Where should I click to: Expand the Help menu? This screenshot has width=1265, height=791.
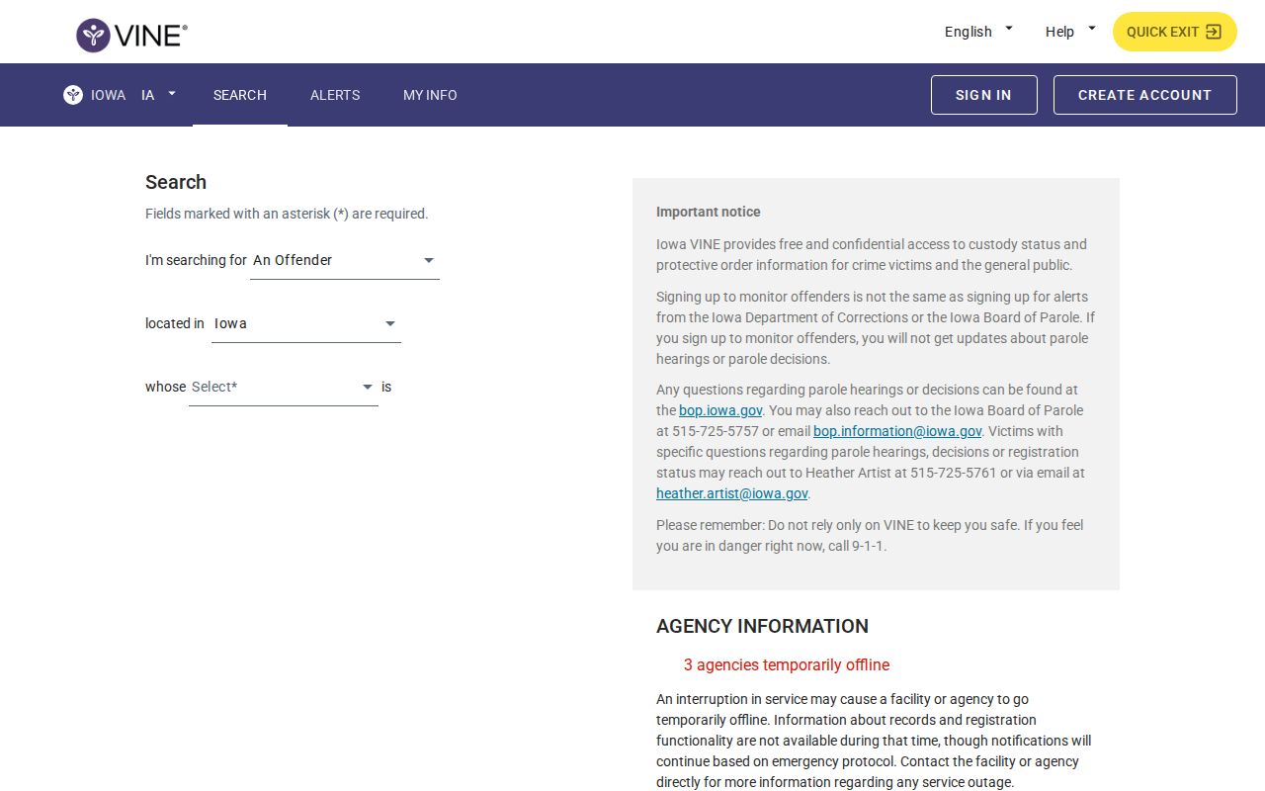[1070, 32]
